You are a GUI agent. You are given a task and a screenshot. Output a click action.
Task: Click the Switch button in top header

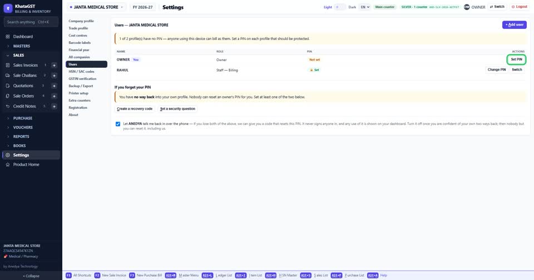497,7
